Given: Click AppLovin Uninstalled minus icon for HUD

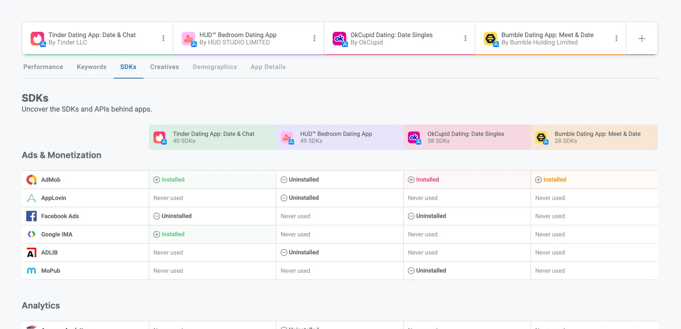Looking at the screenshot, I should [x=284, y=198].
